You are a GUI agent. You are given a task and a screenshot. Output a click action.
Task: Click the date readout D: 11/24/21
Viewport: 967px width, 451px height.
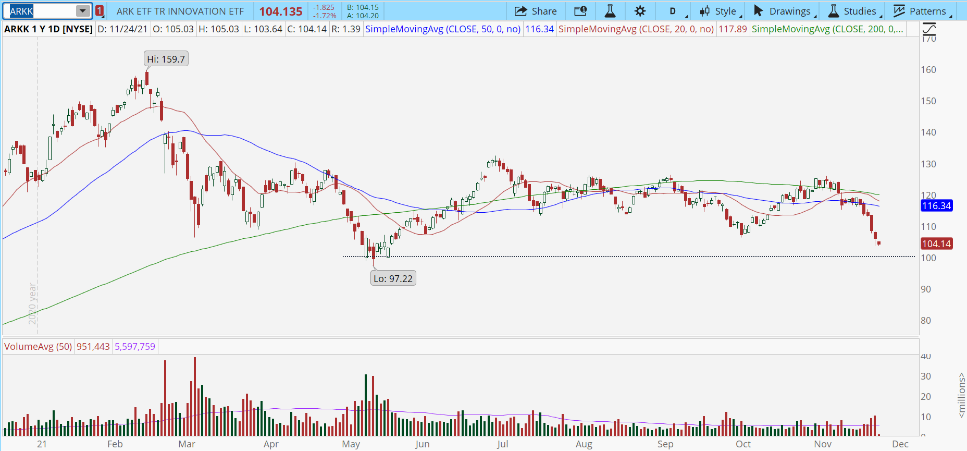[122, 29]
